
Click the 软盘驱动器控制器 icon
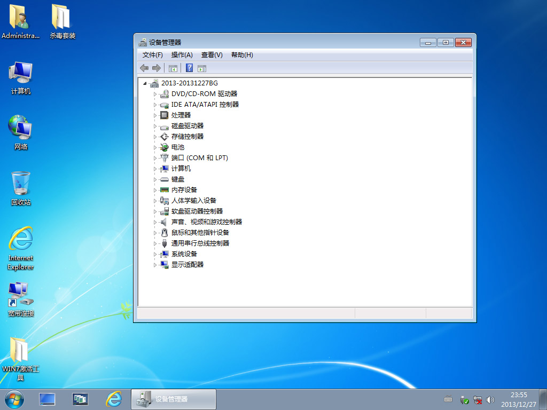(x=165, y=211)
